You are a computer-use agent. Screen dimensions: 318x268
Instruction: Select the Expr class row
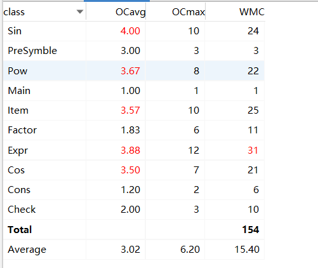tap(134, 150)
